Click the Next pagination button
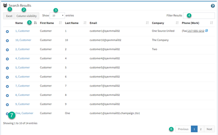The height and width of the screenshot is (135, 218). [x=209, y=129]
